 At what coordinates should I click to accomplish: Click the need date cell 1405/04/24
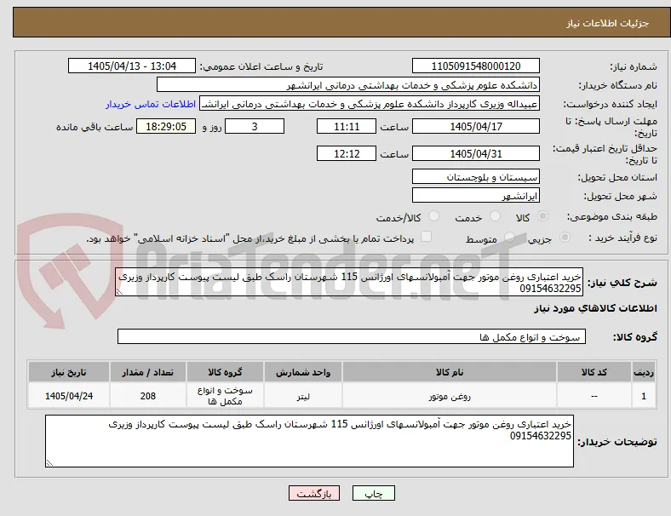pos(69,396)
